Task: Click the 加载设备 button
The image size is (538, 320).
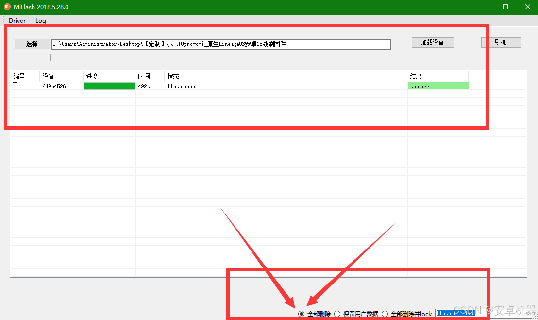Action: (x=432, y=42)
